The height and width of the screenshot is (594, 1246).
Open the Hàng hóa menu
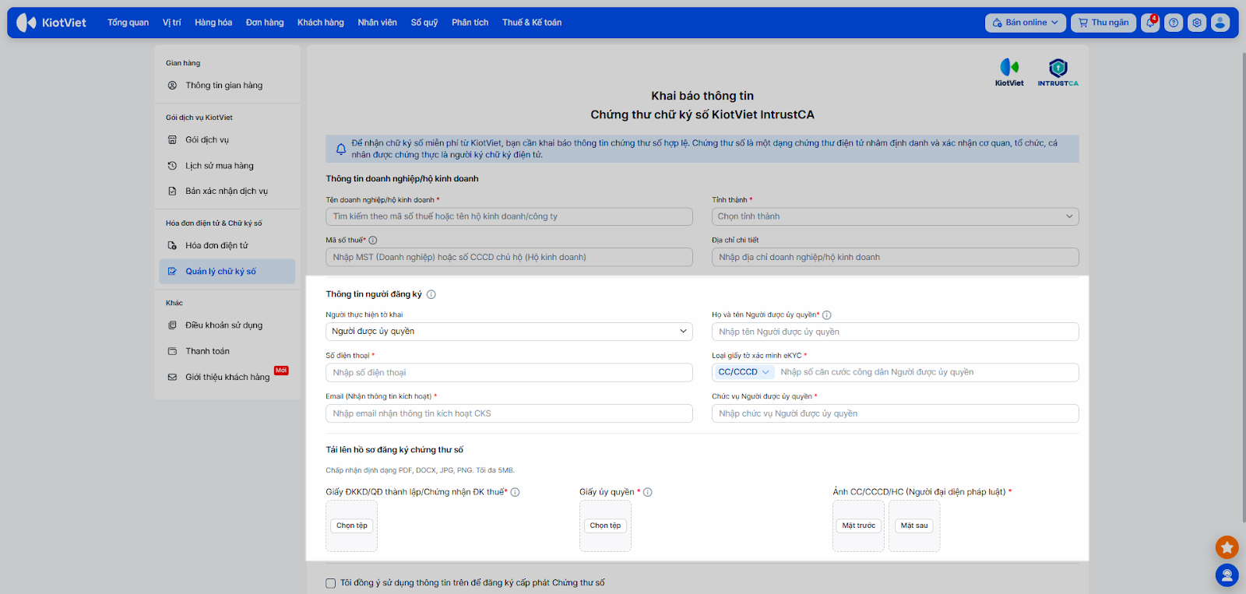pos(213,23)
